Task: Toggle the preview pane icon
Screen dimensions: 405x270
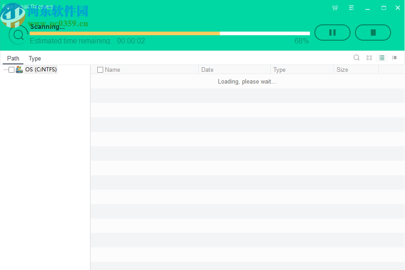Action: click(395, 58)
